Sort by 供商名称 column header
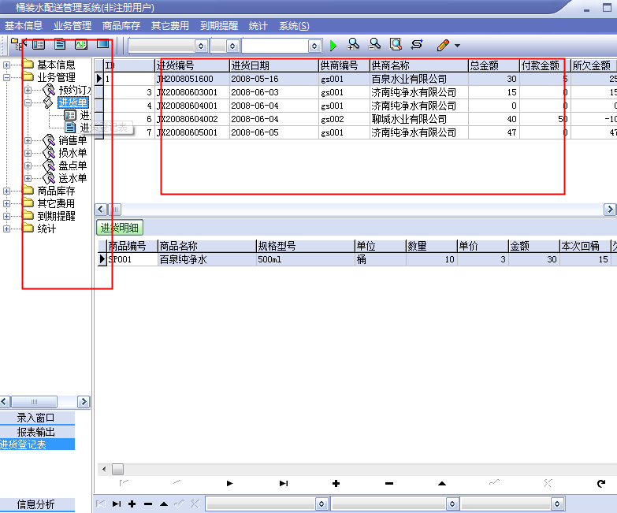 click(x=419, y=65)
